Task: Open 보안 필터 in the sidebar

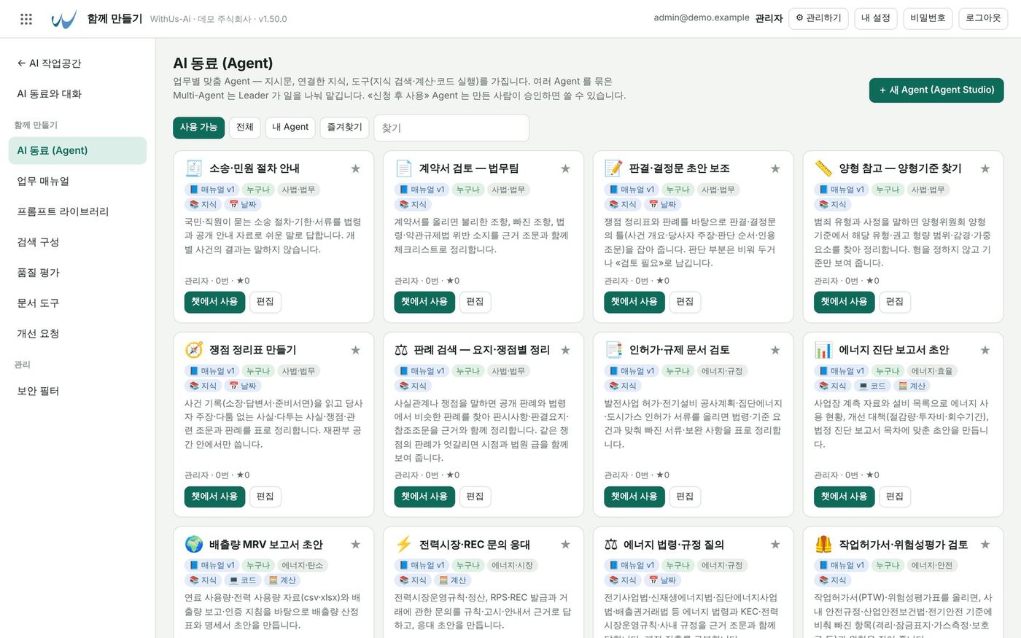Action: point(77,391)
